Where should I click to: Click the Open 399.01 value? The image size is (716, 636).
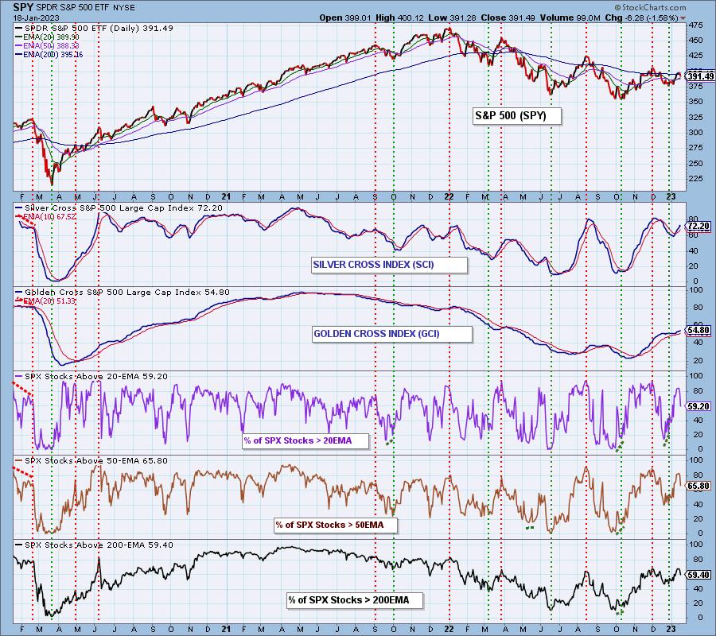coord(346,17)
